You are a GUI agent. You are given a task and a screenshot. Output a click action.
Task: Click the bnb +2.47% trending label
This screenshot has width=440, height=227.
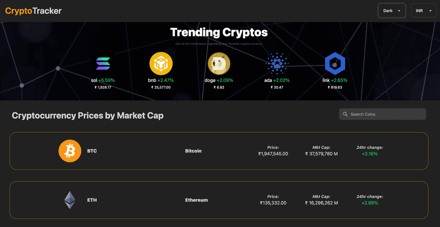[x=161, y=80]
